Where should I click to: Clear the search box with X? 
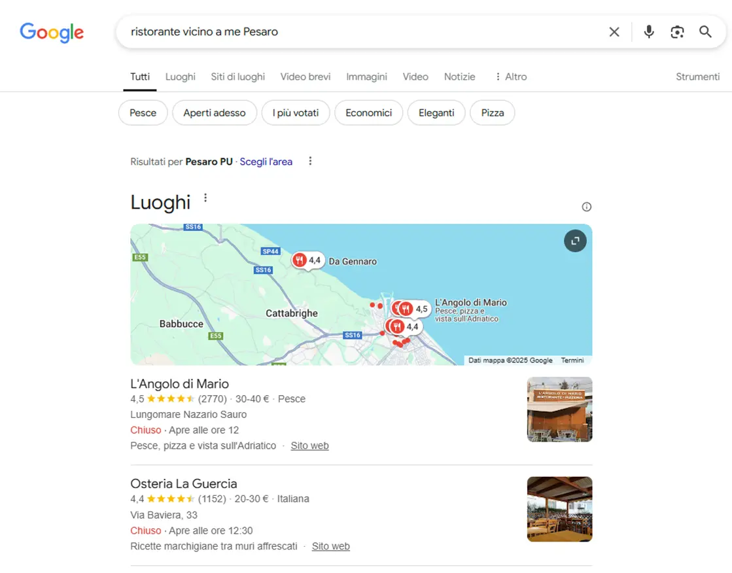click(x=614, y=32)
